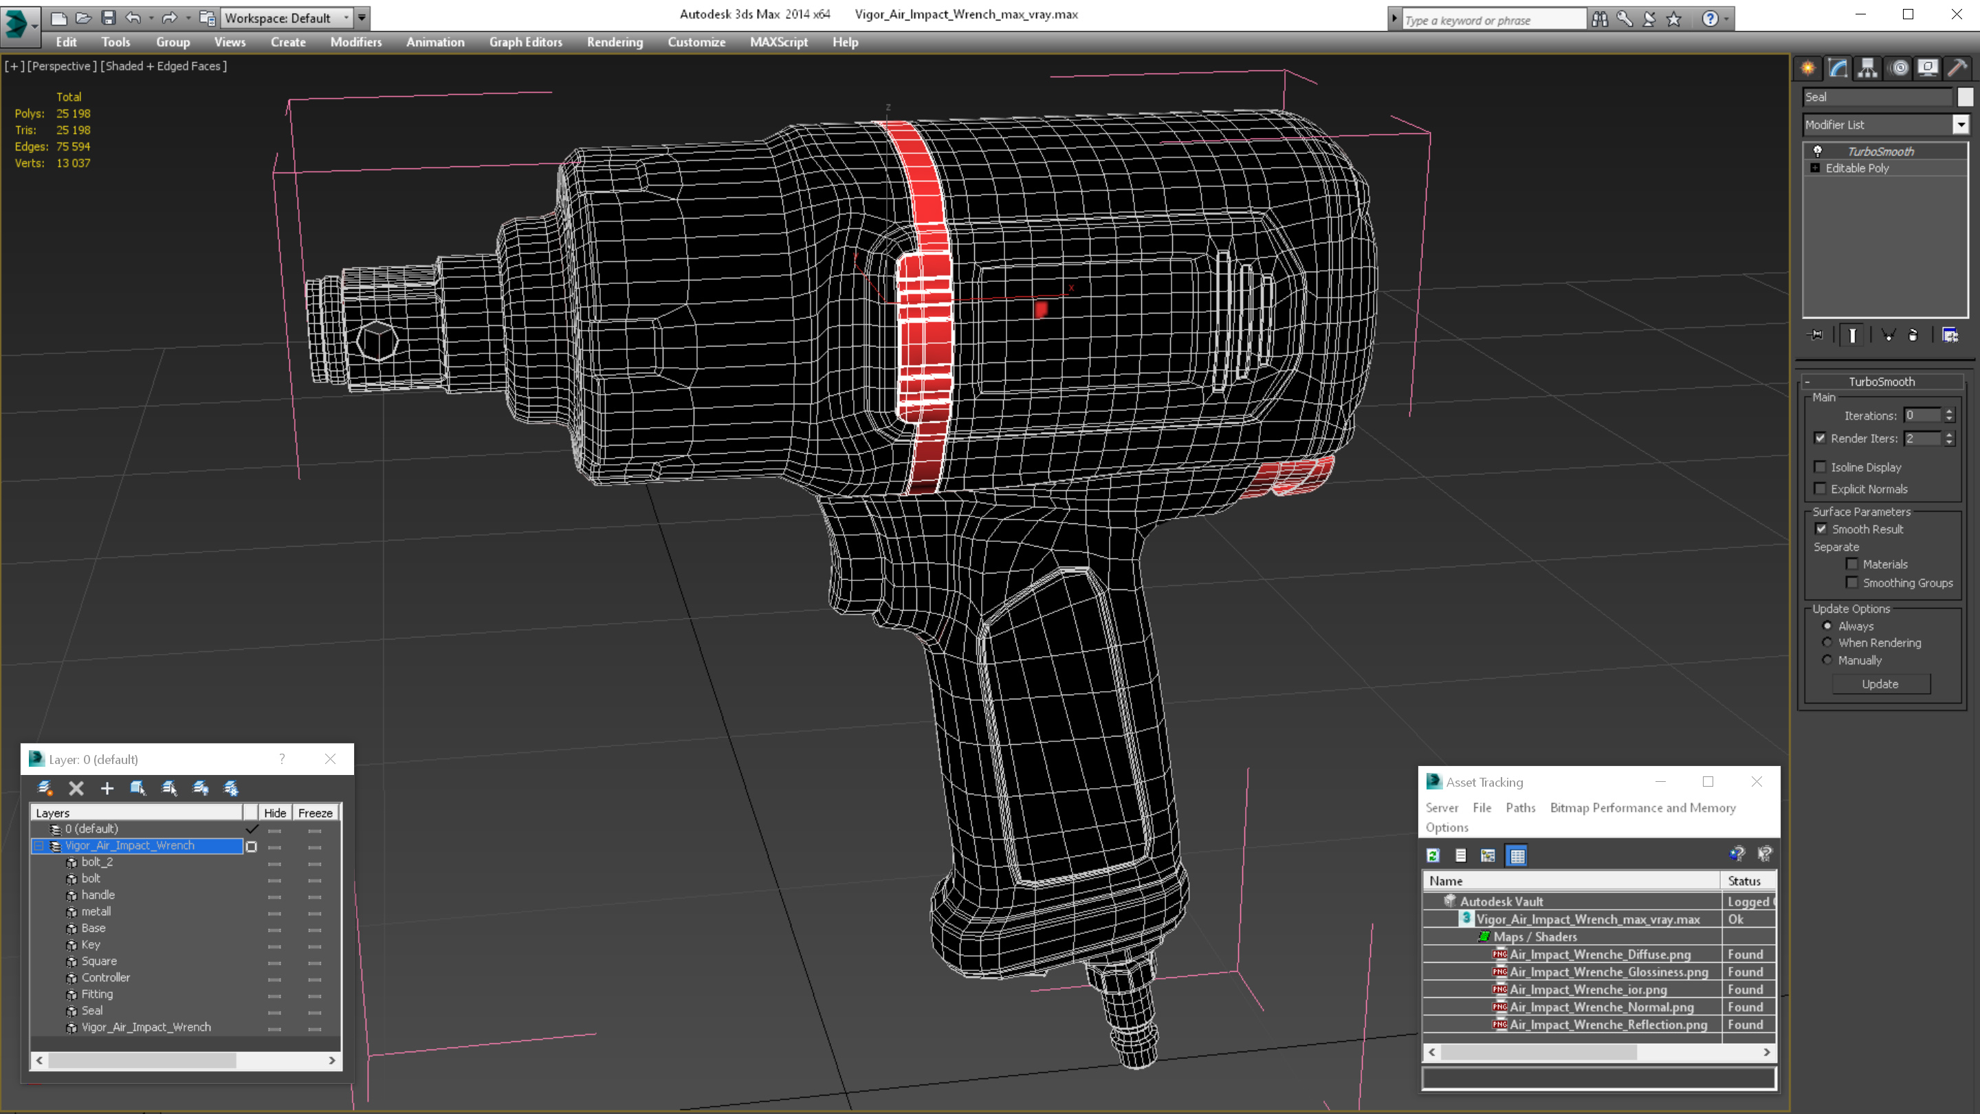Click the keyword search input field

(1493, 20)
